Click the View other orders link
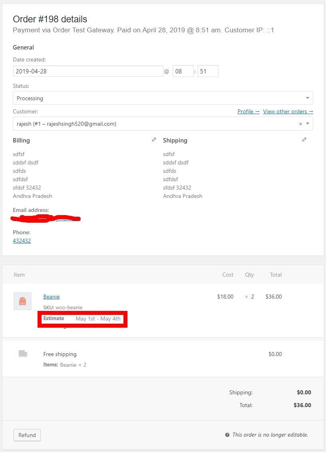 point(288,111)
